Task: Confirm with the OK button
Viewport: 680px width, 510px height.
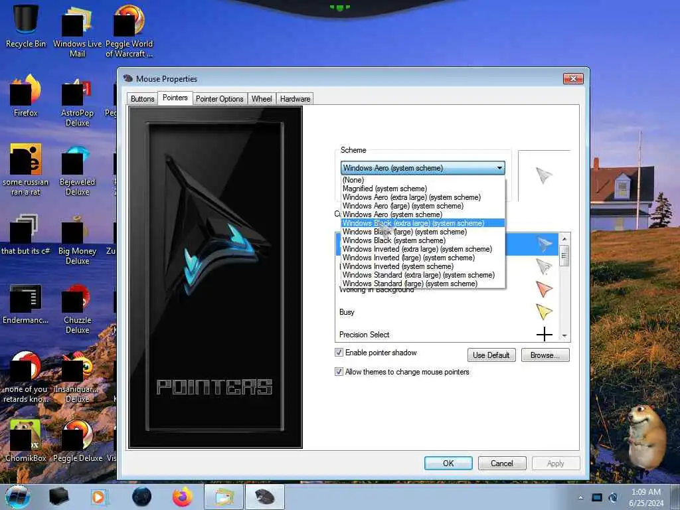Action: pos(448,463)
